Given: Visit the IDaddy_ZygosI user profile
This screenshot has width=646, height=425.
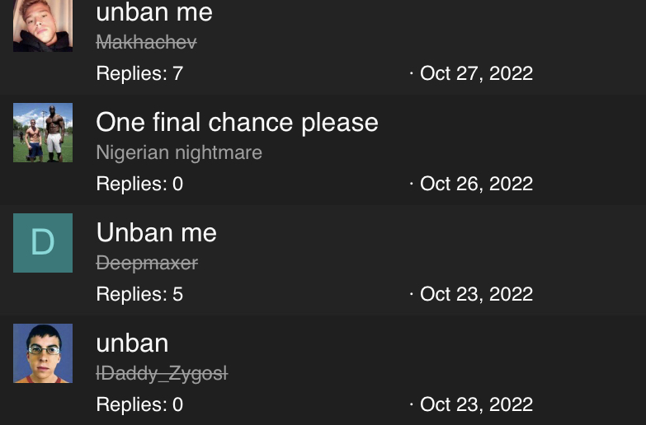Looking at the screenshot, I should (162, 374).
